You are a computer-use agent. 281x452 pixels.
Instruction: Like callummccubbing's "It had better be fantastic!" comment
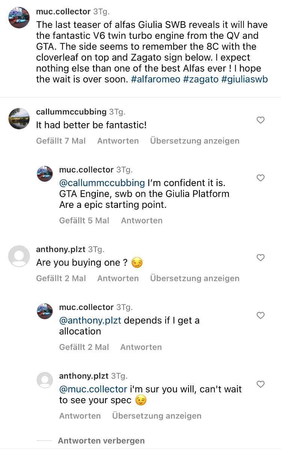[x=260, y=120]
